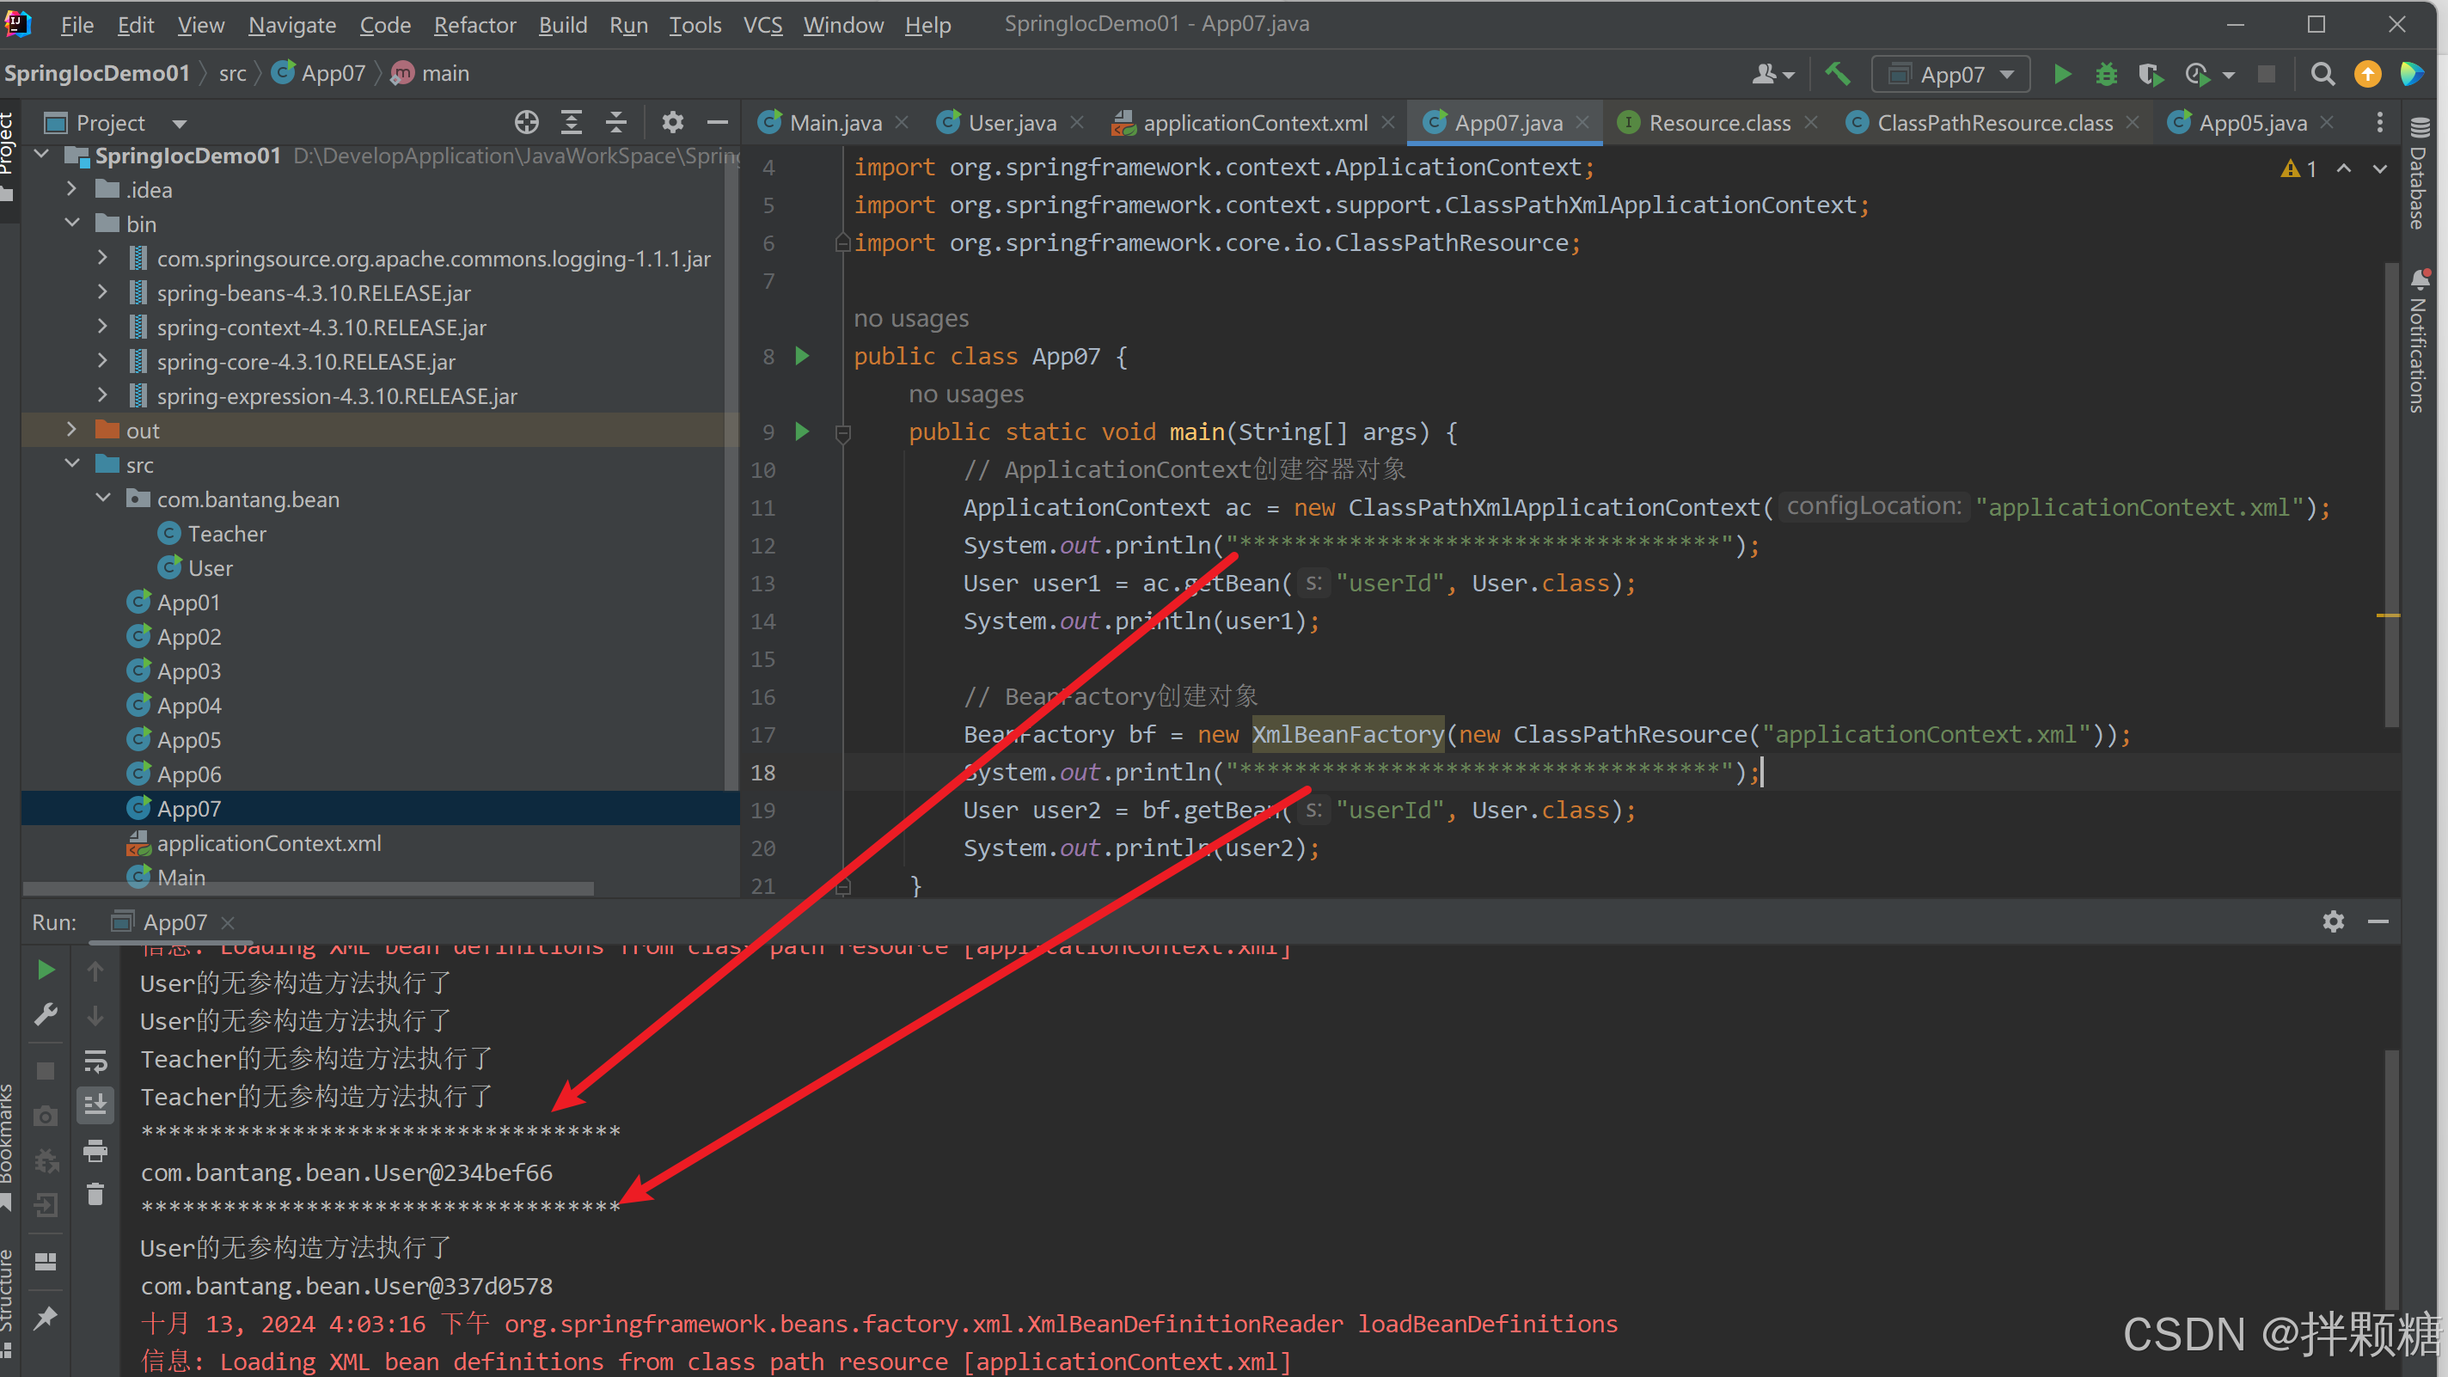Expand the out folder
The width and height of the screenshot is (2448, 1377).
[x=71, y=431]
